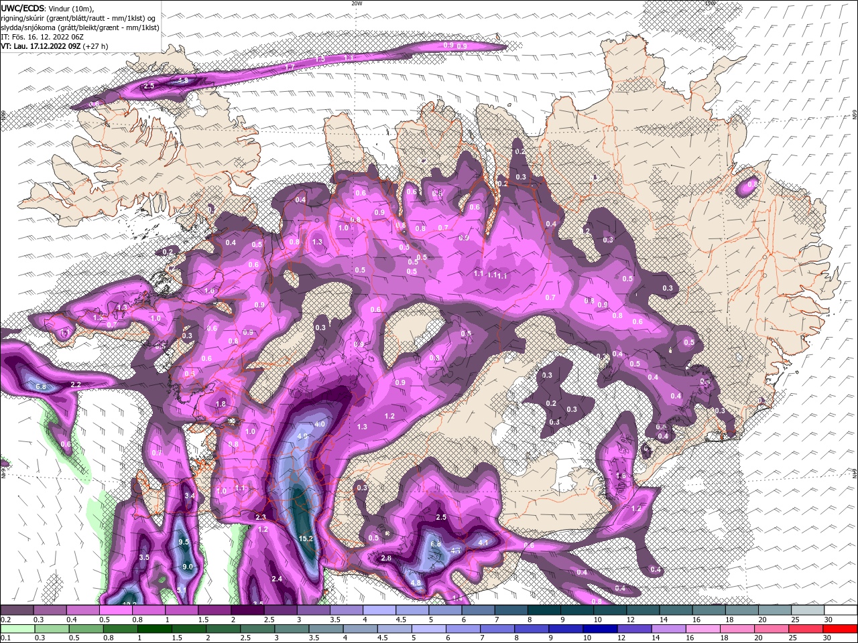Click the rain legend swatch between 25 and 30
Viewport: 858px width, 643px height.
[807, 628]
